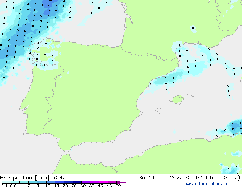Click the 15–20 mm legend swatch
242x187 pixels.
[59, 182]
